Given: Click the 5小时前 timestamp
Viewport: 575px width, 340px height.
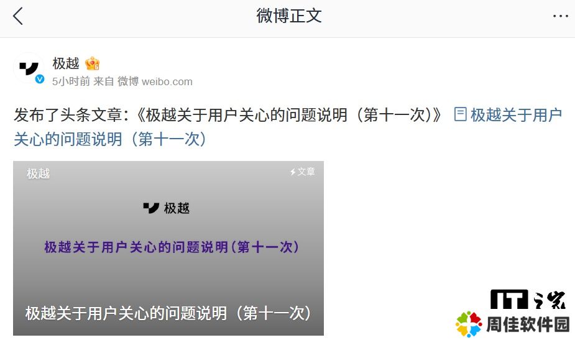Looking at the screenshot, I should [71, 81].
